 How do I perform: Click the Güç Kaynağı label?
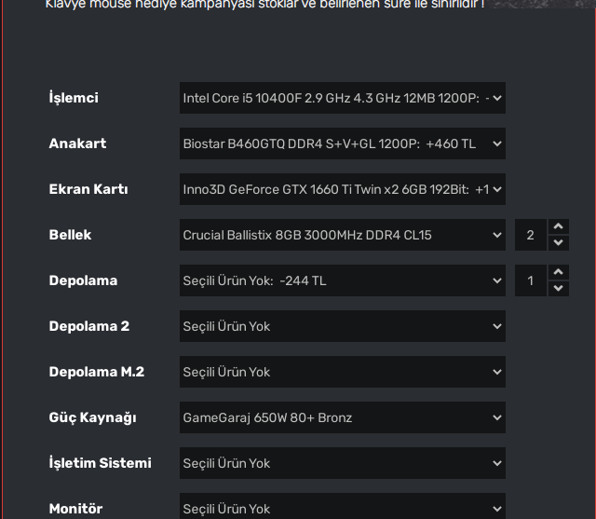[x=93, y=417]
